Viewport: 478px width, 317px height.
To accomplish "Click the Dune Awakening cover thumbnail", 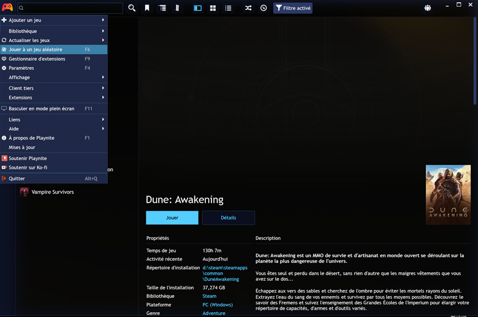I will pyautogui.click(x=448, y=194).
